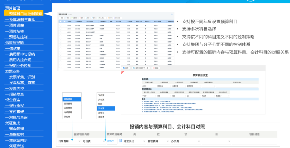Click the empty 项目描述 field in mapping row
The height and width of the screenshot is (148, 290).
[x=254, y=141]
